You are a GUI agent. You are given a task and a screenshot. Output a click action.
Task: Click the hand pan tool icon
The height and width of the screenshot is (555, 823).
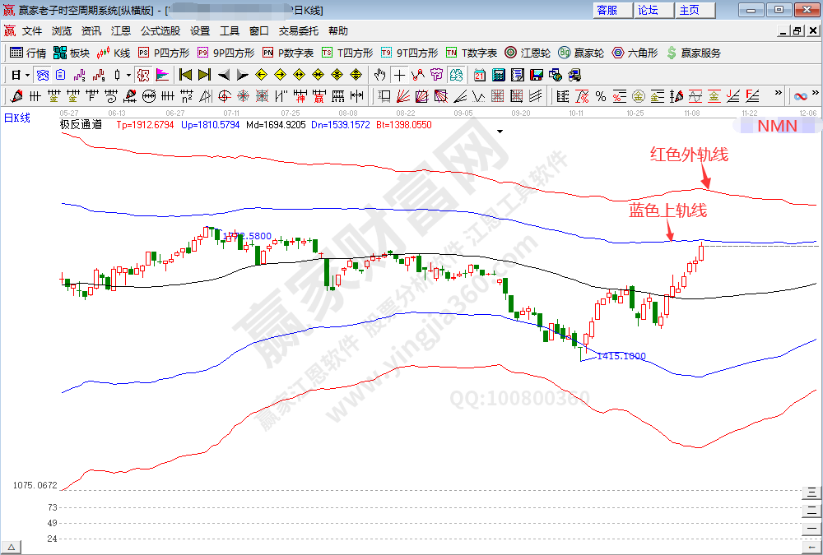click(x=379, y=75)
